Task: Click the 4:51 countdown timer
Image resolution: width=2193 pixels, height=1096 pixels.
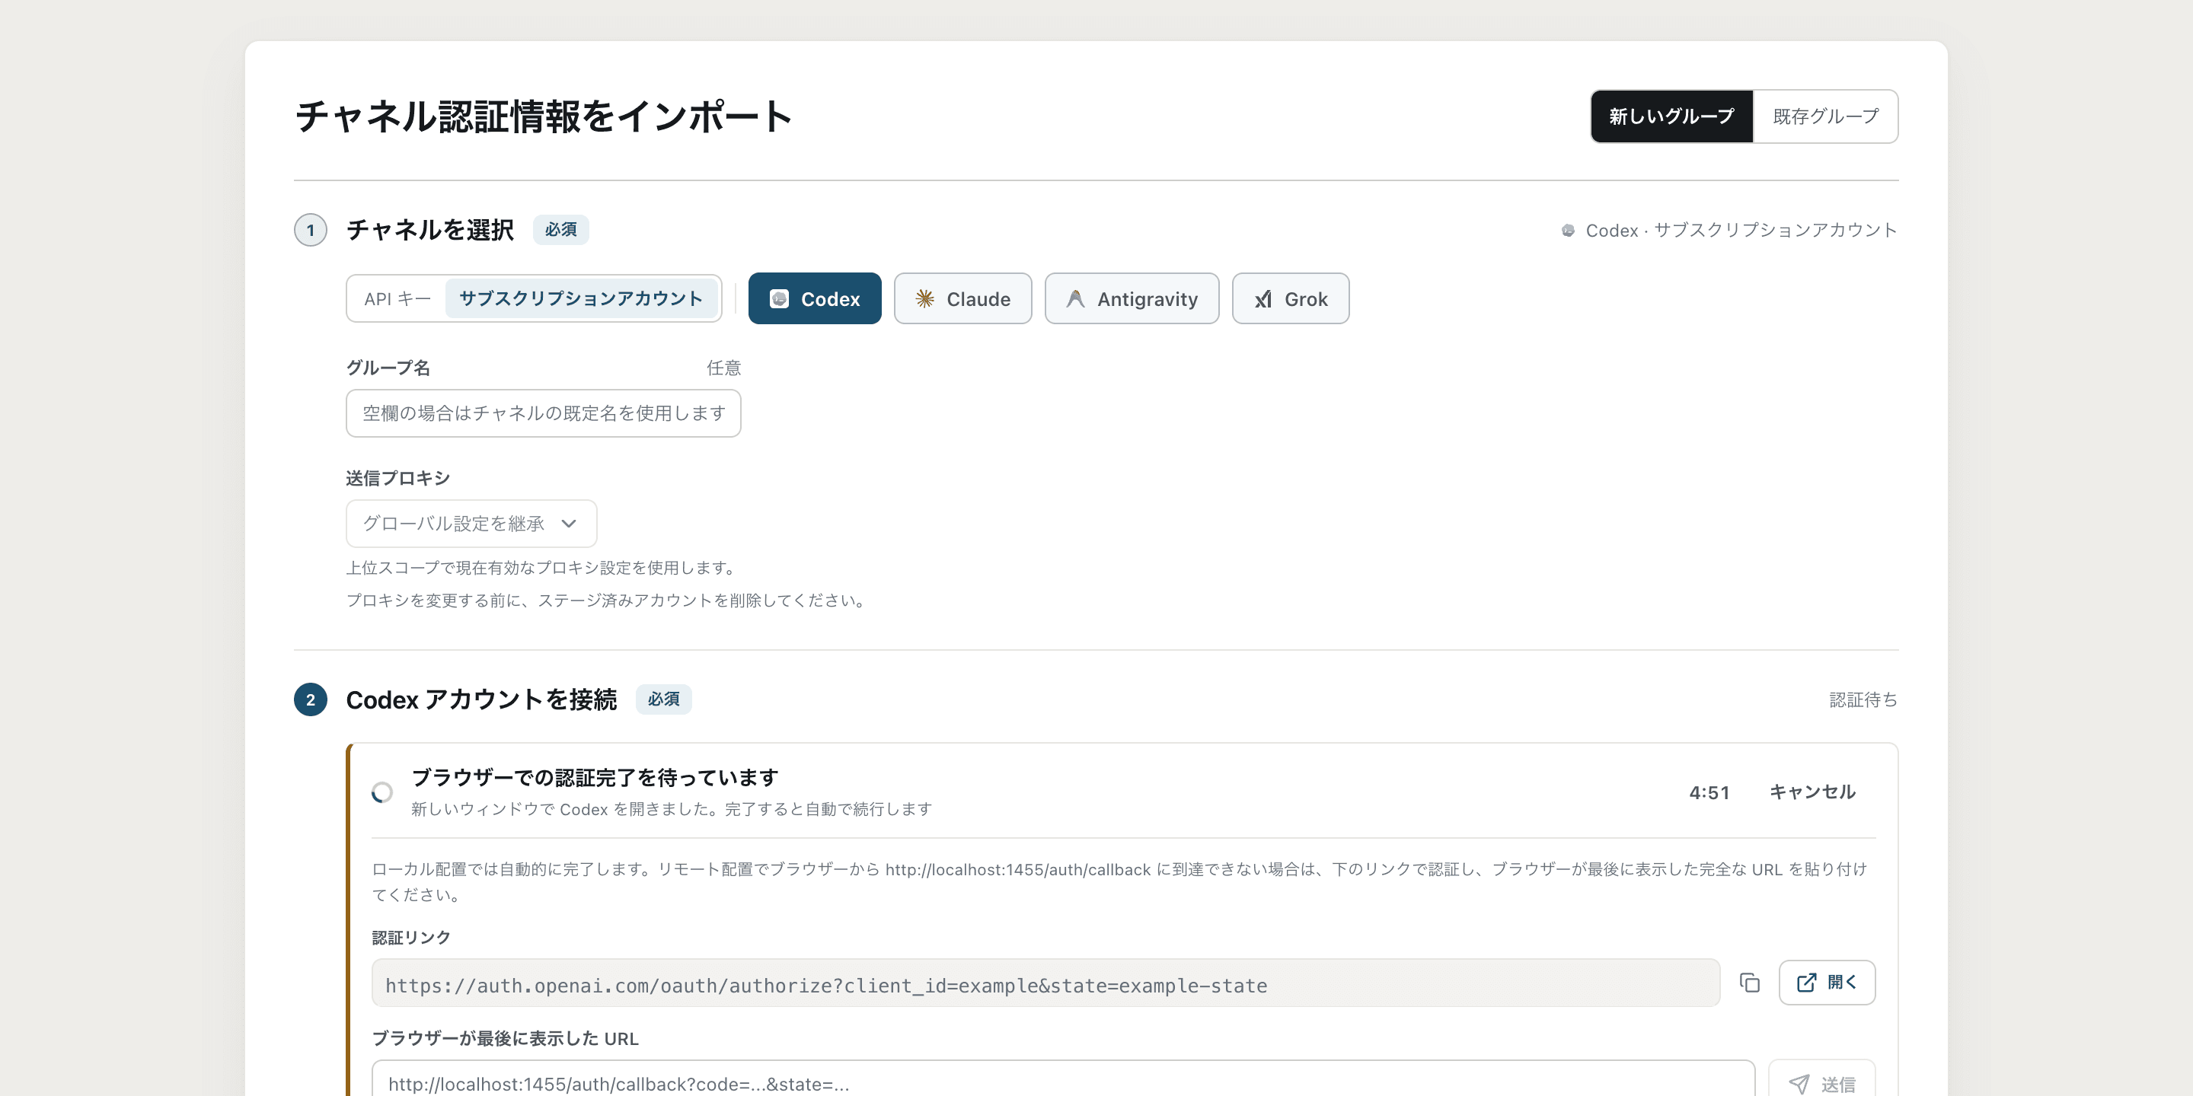Action: tap(1709, 793)
